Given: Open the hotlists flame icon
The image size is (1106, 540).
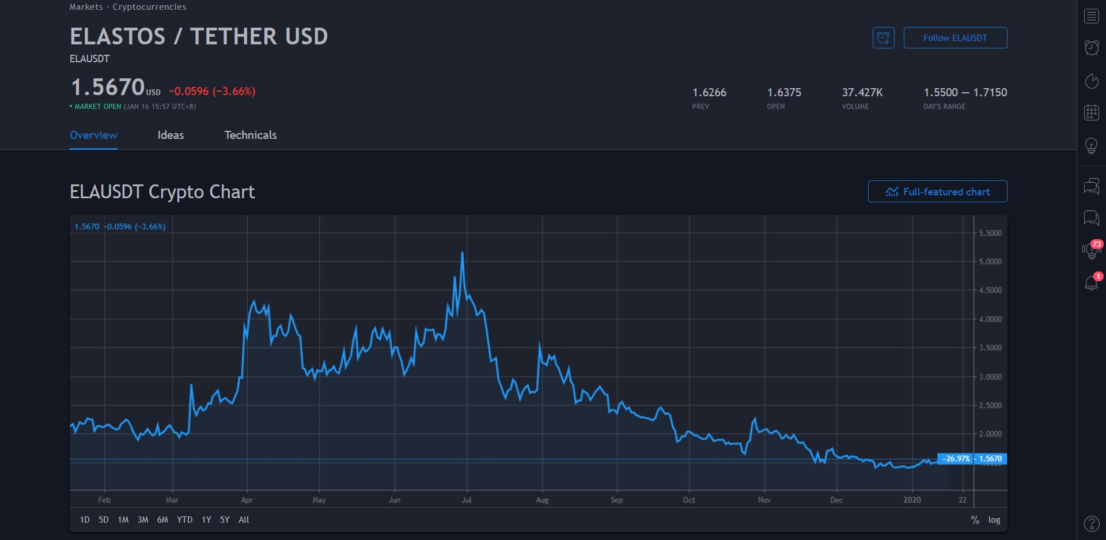Looking at the screenshot, I should point(1092,81).
